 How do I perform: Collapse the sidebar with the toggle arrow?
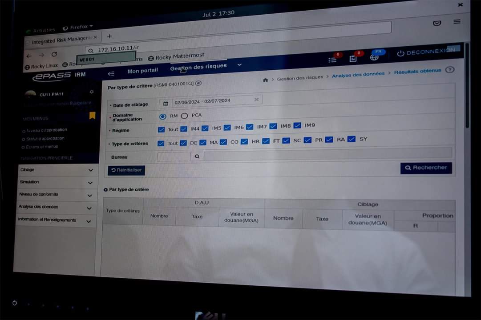[x=111, y=74]
